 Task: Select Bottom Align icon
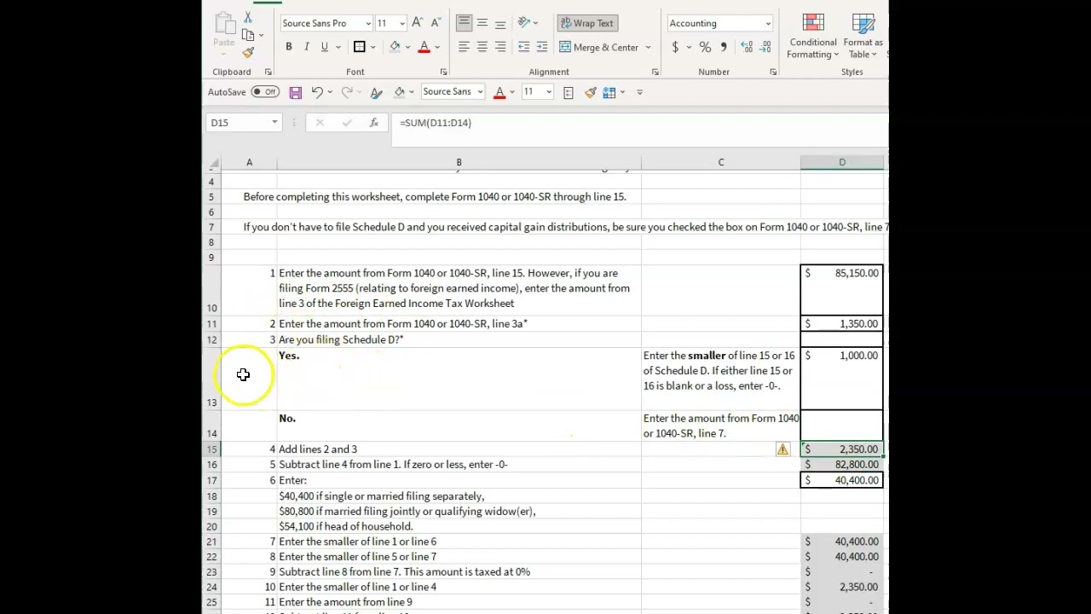click(500, 23)
